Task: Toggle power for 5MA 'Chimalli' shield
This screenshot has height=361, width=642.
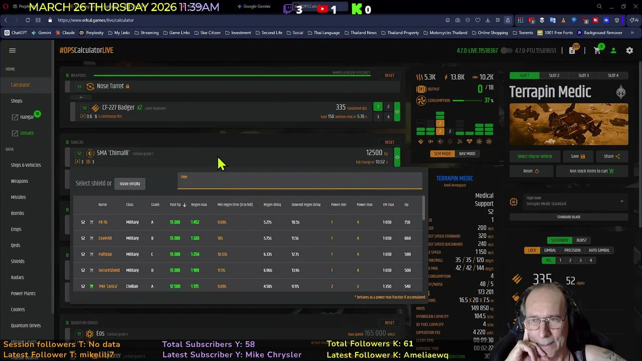Action: [x=397, y=157]
